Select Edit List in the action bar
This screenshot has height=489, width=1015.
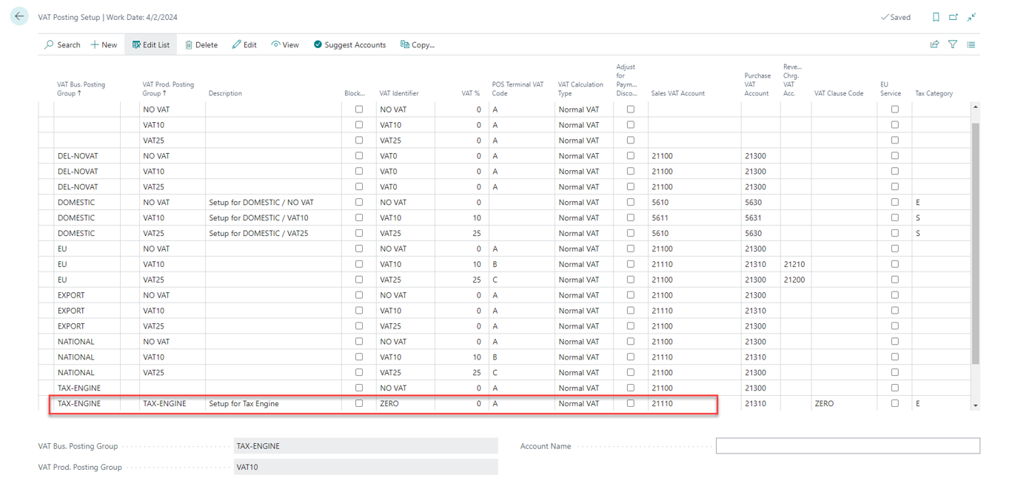151,44
